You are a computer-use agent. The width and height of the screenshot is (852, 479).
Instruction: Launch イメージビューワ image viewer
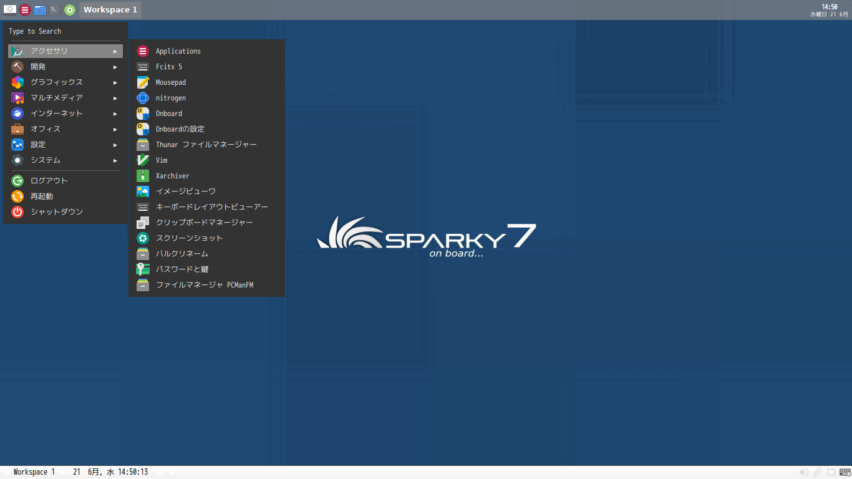tap(206, 191)
